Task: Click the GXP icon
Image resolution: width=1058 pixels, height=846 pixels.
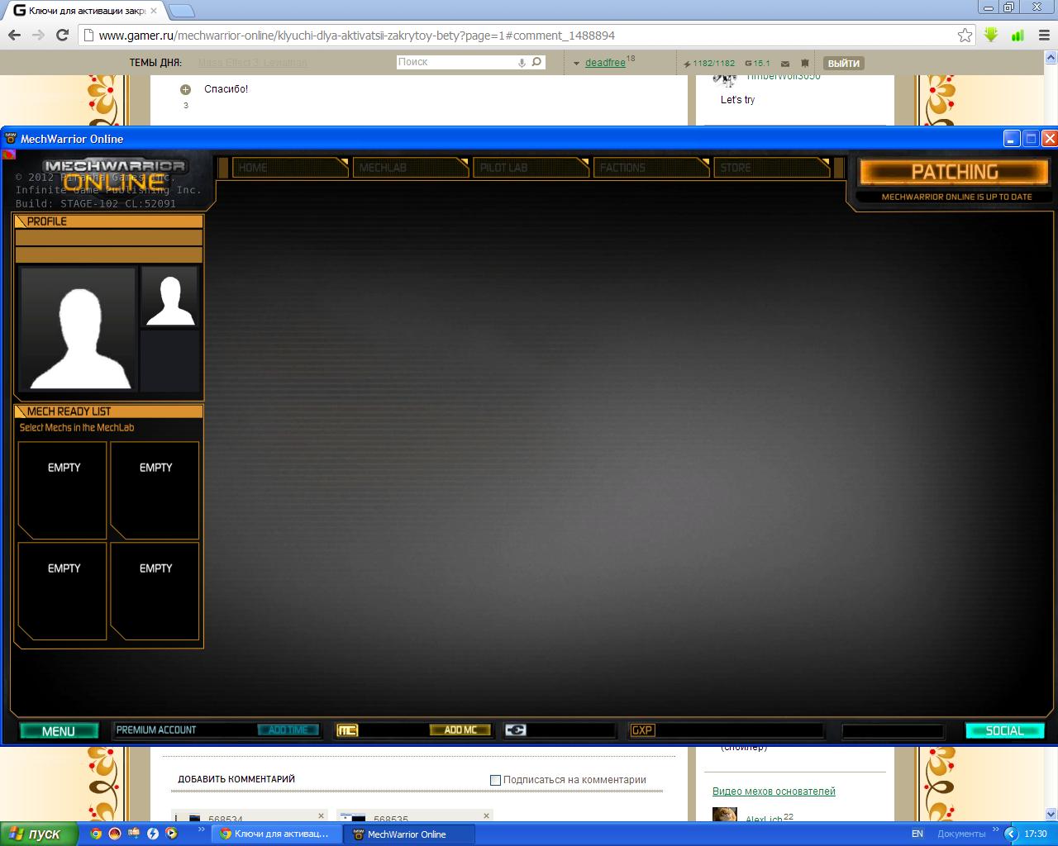Action: pyautogui.click(x=642, y=730)
